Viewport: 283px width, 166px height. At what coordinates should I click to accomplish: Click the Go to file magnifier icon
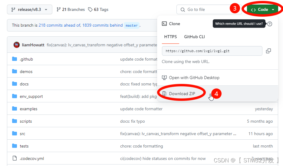183,10
